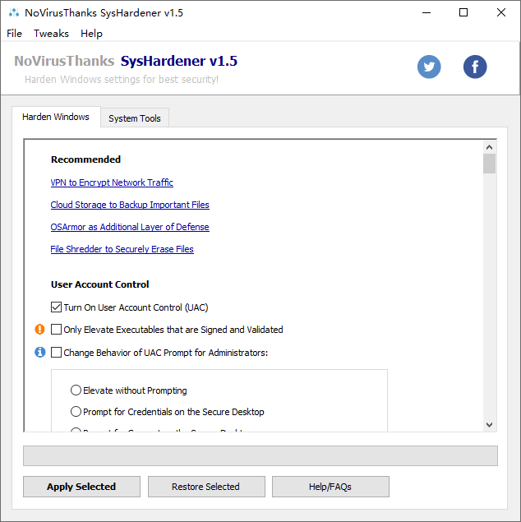Open the Facebook icon link

coord(475,67)
